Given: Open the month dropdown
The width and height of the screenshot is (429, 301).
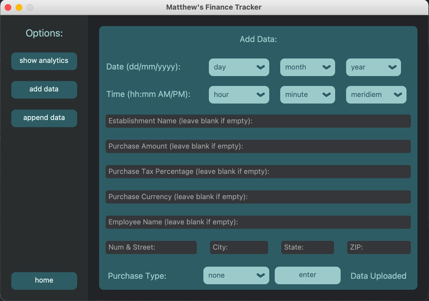Looking at the screenshot, I should [308, 67].
